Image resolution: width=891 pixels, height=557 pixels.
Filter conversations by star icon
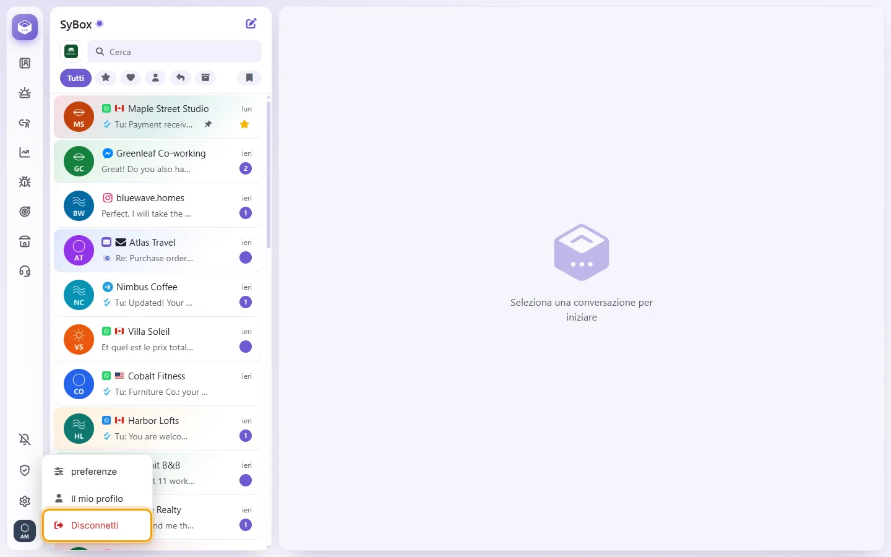(106, 77)
